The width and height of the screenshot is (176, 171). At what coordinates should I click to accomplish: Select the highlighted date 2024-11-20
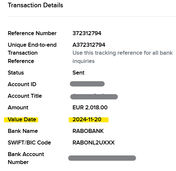coord(88,120)
